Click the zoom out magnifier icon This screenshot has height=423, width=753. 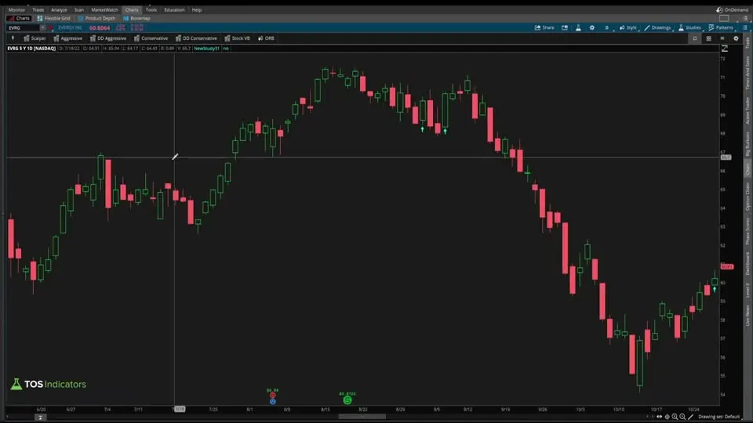pyautogui.click(x=682, y=417)
